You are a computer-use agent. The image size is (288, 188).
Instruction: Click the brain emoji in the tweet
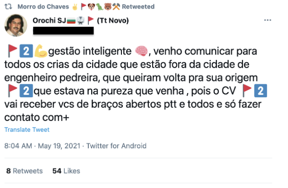tap(141, 51)
